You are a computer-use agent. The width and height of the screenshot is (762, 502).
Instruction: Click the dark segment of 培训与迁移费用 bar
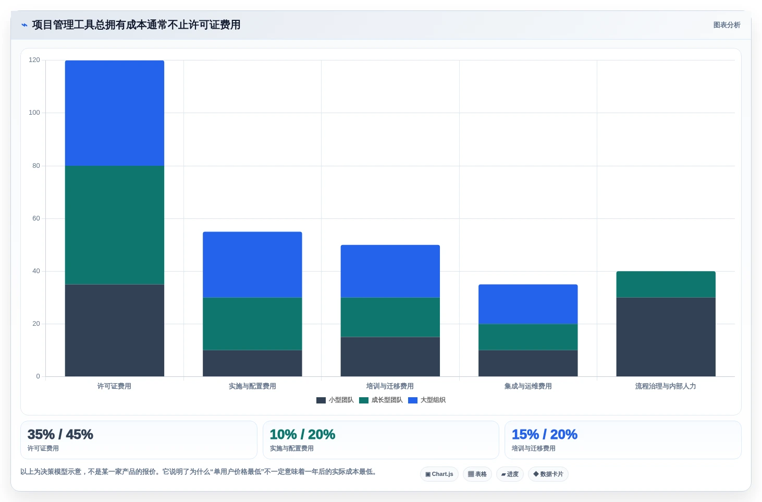390,357
